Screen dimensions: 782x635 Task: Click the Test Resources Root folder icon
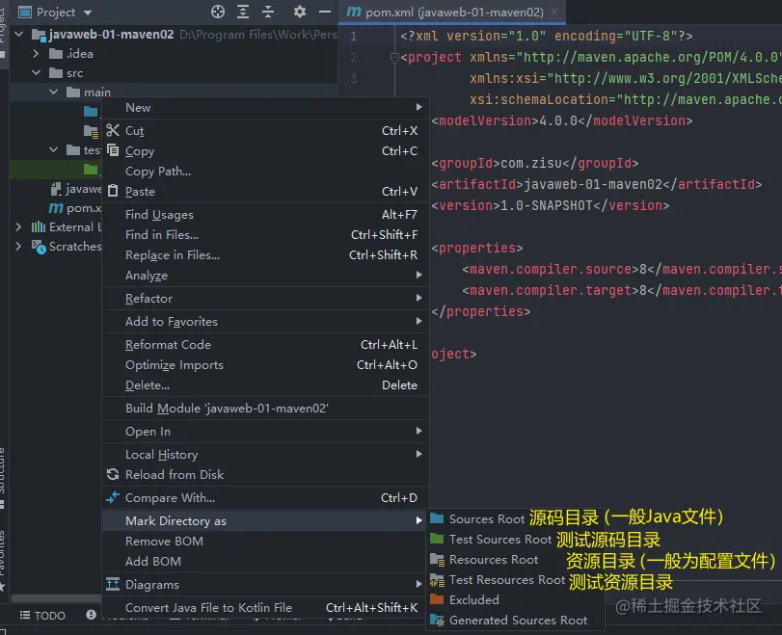pos(438,580)
